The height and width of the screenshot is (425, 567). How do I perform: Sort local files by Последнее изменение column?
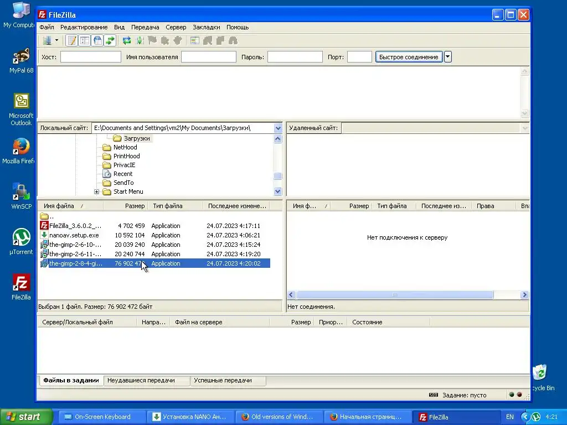click(x=237, y=206)
